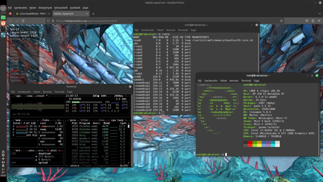Open the panel clock showing 21 07
This screenshot has width=323, height=182.
3,171
